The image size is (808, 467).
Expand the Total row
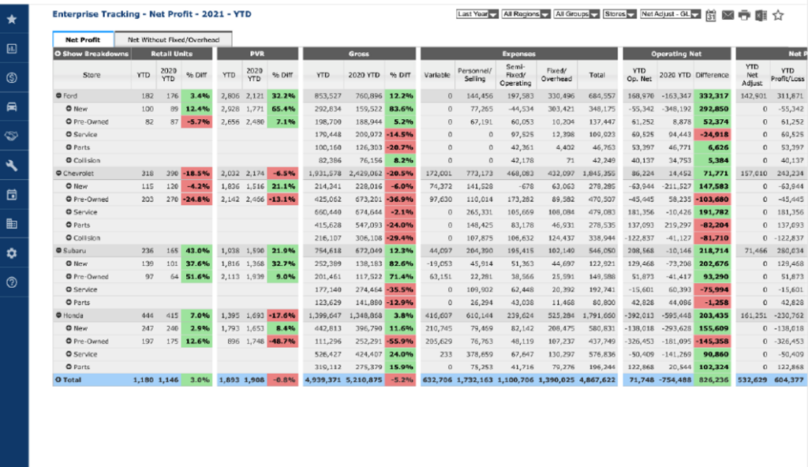[58, 380]
